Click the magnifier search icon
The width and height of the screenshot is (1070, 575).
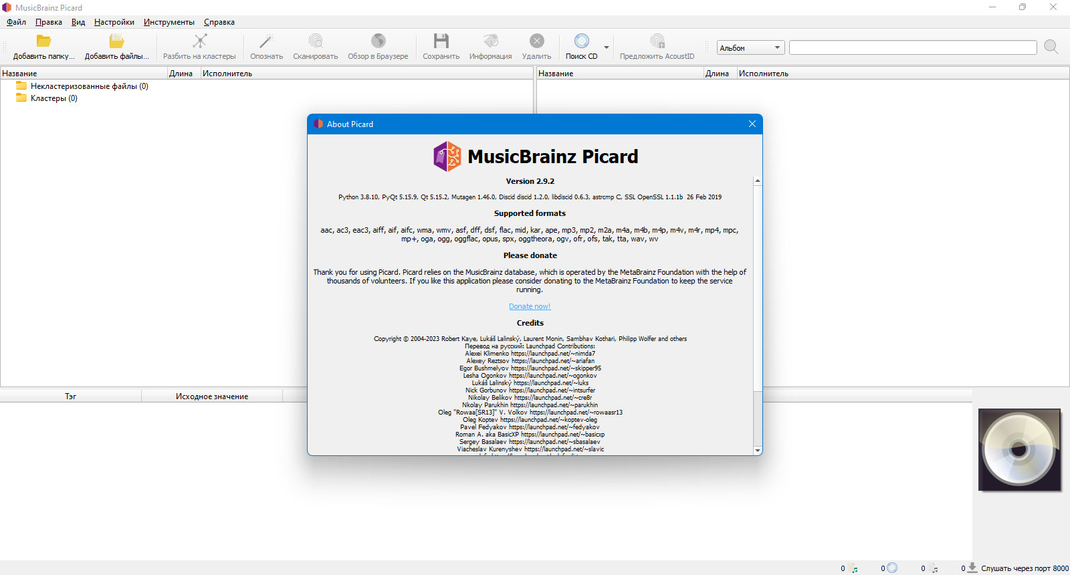point(1051,47)
